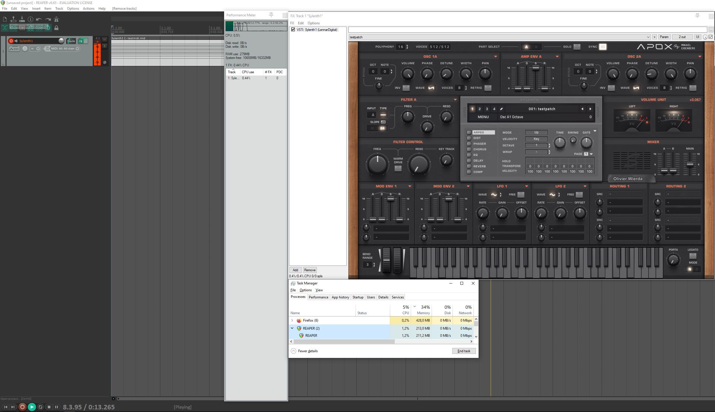Click the transport Pause button
715x412 pixels.
(x=57, y=407)
